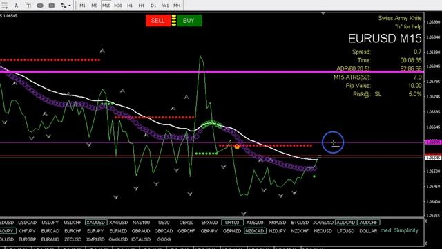Select the highlighted XAUUSD symbol
Viewport: 442px width, 249px height.
coord(96,223)
